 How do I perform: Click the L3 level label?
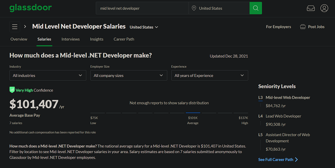(x=260, y=97)
